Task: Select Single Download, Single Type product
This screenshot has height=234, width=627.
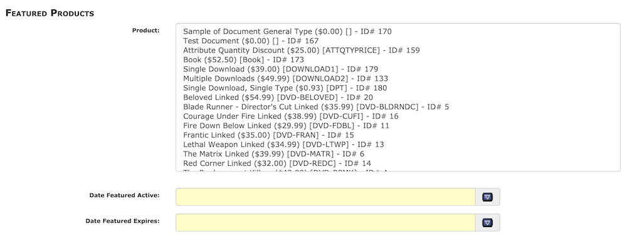Action: point(285,88)
